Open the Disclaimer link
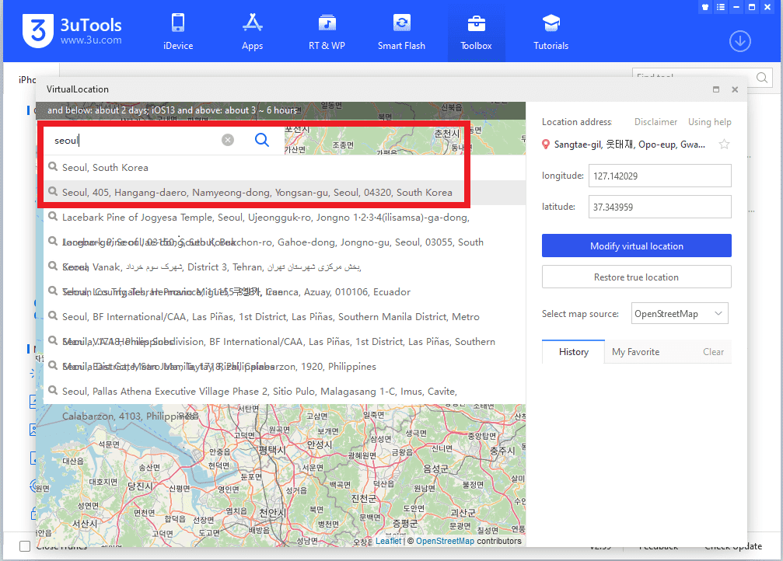The image size is (783, 561). 655,122
